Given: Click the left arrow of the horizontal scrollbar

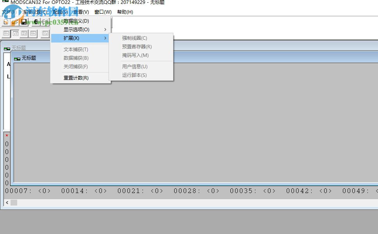Looking at the screenshot, I should tap(6, 203).
